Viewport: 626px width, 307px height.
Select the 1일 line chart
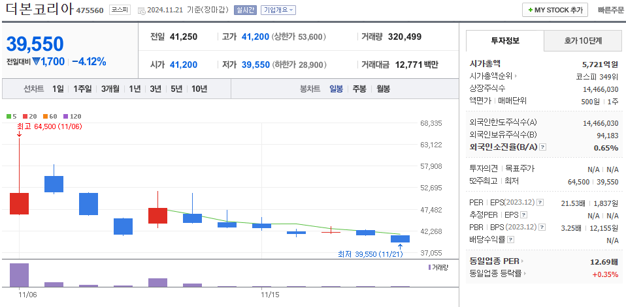[58, 89]
